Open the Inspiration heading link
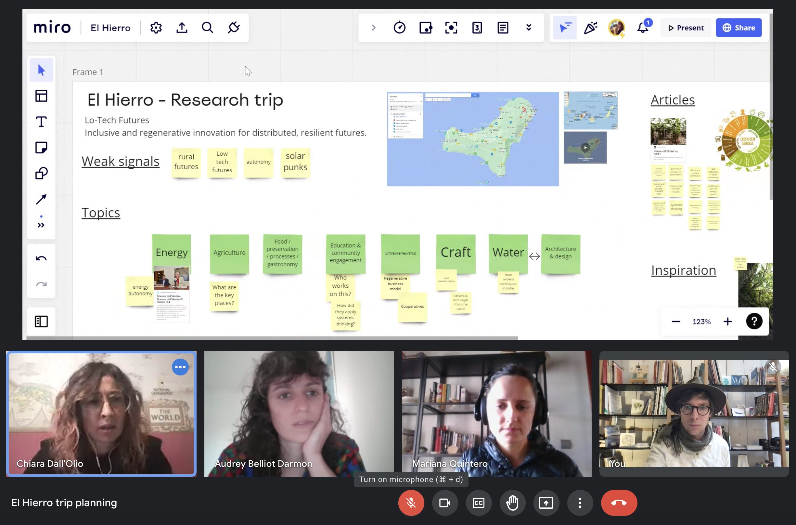 pos(684,270)
